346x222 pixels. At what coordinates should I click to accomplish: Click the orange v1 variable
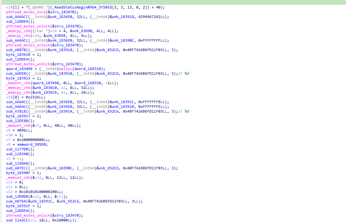pyautogui.click(x=19, y=159)
